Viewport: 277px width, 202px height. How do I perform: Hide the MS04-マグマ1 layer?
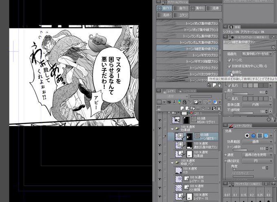160,120
